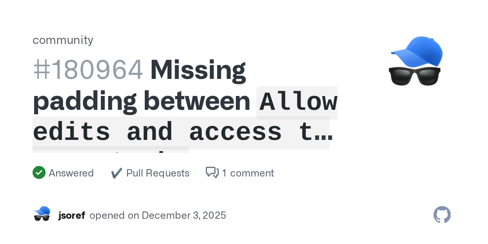Image resolution: width=488 pixels, height=244 pixels.
Task: Click the blue cap in large avatar
Action: pos(419,51)
